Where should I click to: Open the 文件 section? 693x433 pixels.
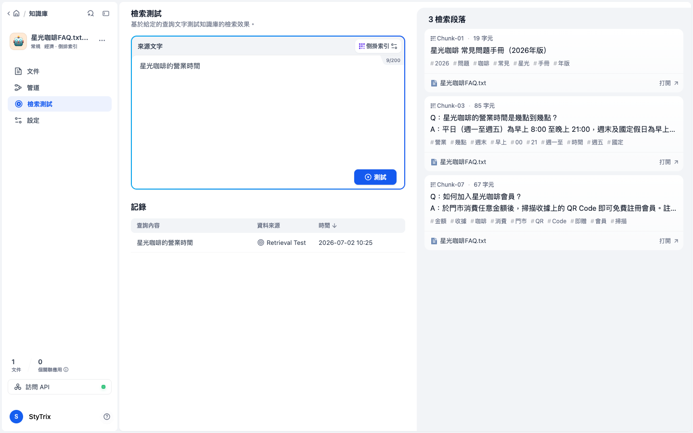[60, 71]
